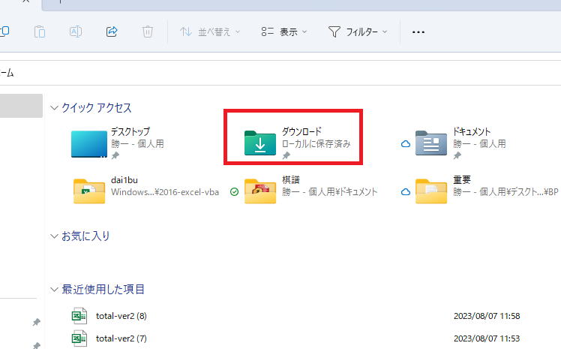Click the 最近使用した項目 heading text
This screenshot has height=349, width=561.
pos(103,289)
